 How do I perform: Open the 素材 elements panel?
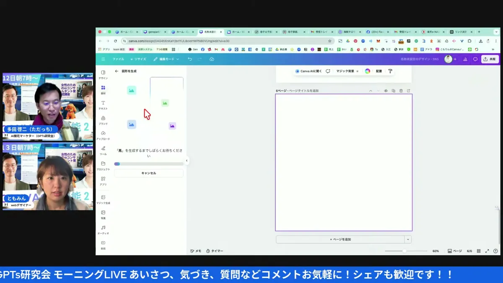(103, 90)
